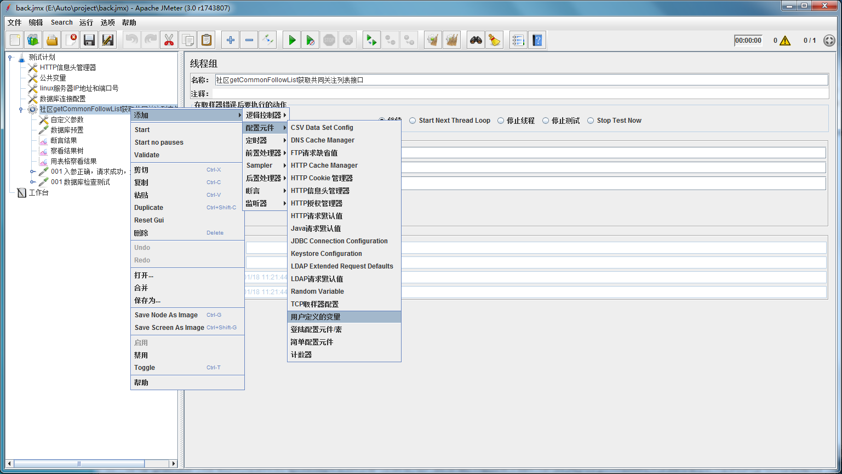Click the 名称 name input field

click(x=521, y=80)
